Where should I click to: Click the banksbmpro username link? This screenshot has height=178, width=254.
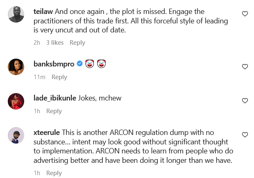(x=54, y=64)
